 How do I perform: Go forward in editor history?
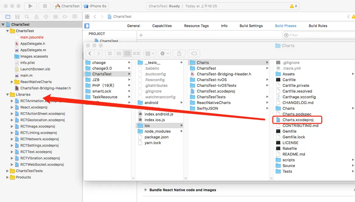pyautogui.click(x=102, y=17)
